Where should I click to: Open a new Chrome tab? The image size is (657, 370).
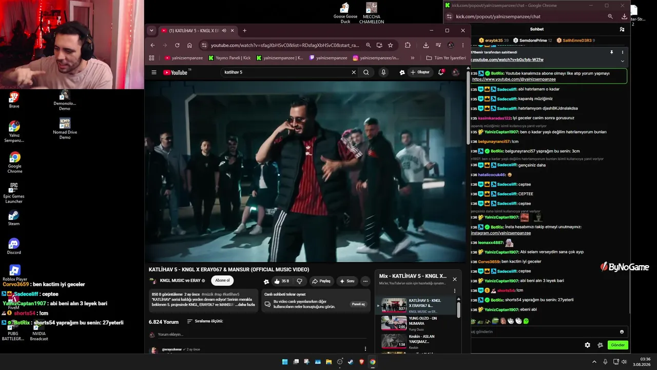tap(244, 31)
